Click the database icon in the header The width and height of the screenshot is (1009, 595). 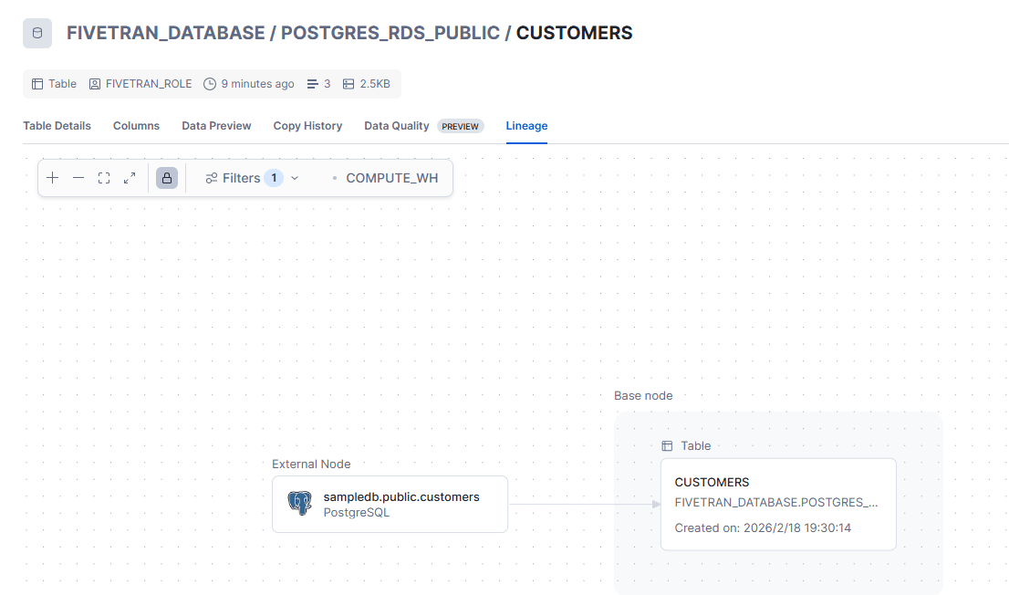[37, 34]
